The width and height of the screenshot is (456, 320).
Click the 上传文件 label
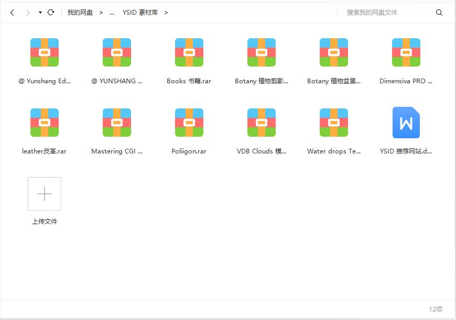pyautogui.click(x=45, y=222)
